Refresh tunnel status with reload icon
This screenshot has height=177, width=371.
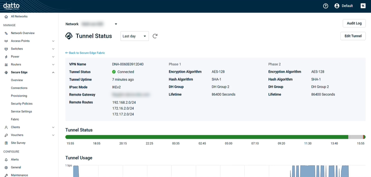point(155,36)
